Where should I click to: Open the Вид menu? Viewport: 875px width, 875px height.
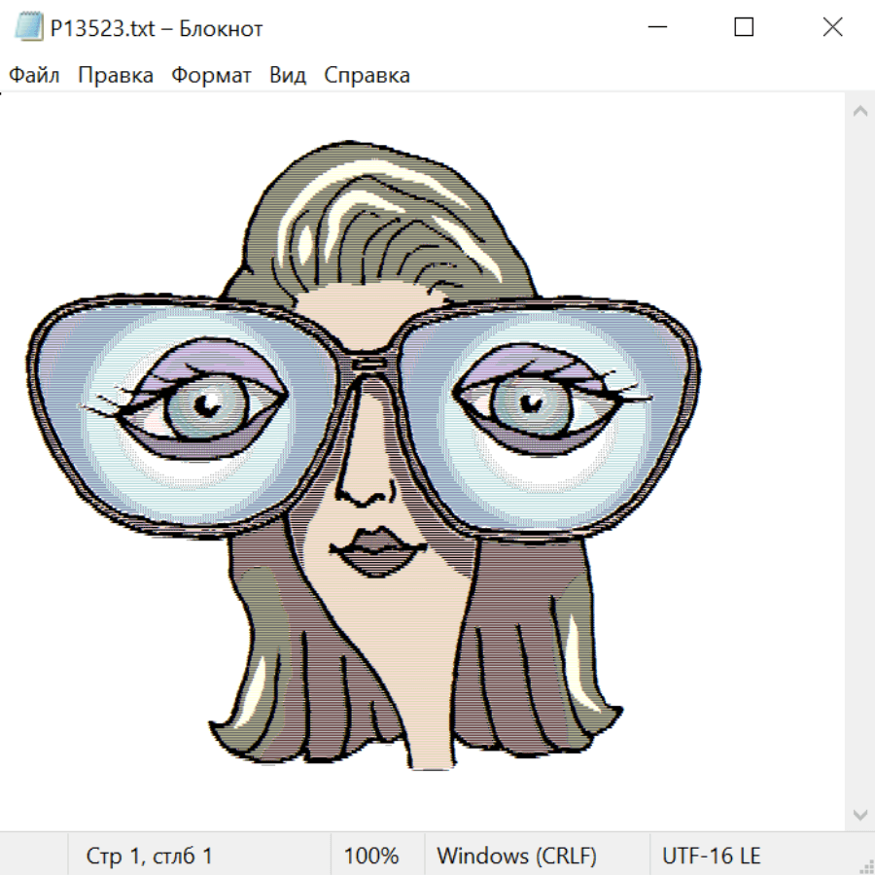(288, 75)
